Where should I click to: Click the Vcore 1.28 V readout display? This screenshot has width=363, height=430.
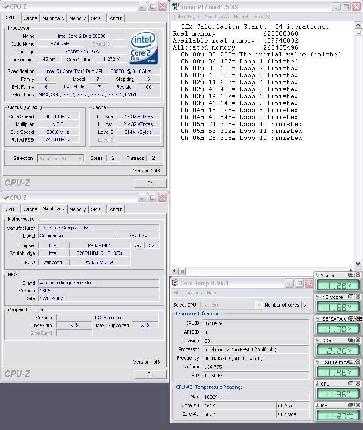(338, 285)
